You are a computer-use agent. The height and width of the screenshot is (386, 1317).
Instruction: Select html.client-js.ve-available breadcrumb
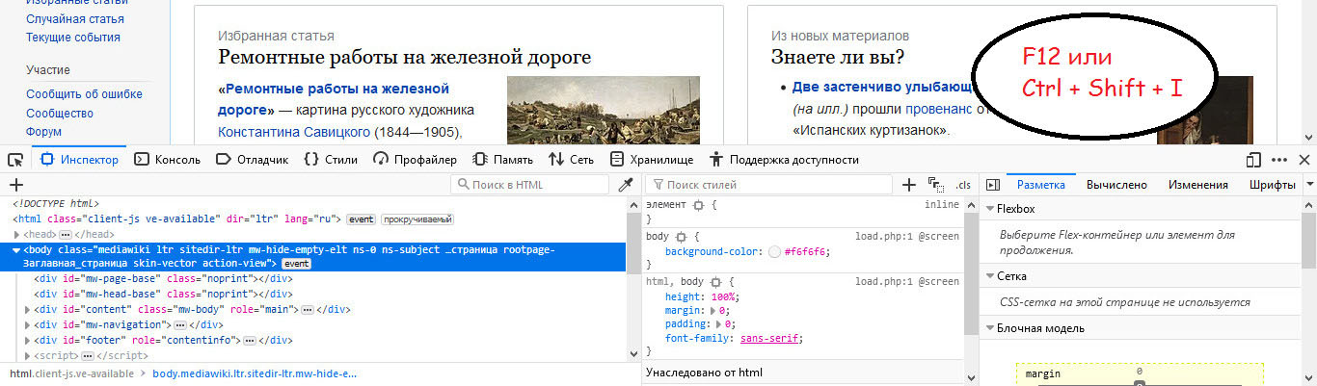click(71, 373)
